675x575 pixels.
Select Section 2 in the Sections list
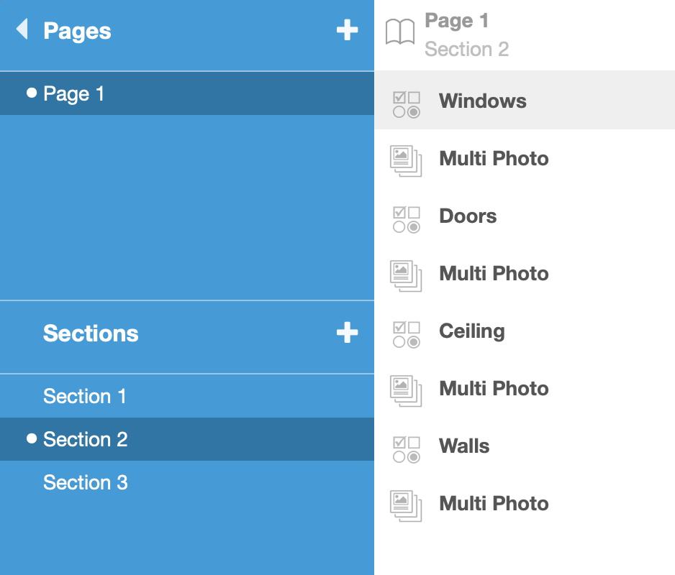[85, 439]
